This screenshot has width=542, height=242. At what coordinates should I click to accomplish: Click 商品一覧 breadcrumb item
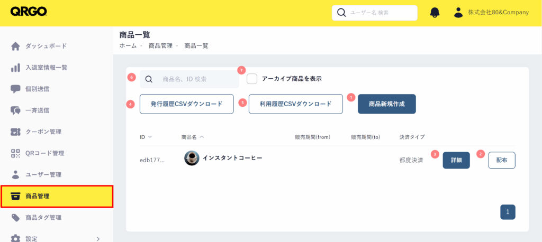196,45
